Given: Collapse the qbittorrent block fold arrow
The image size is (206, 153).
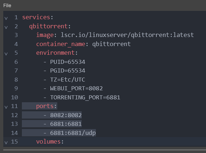Looking at the screenshot, I should tap(6, 27).
